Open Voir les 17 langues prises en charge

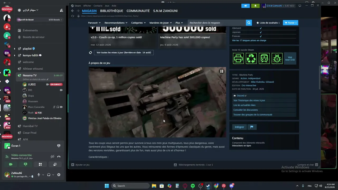249,40
